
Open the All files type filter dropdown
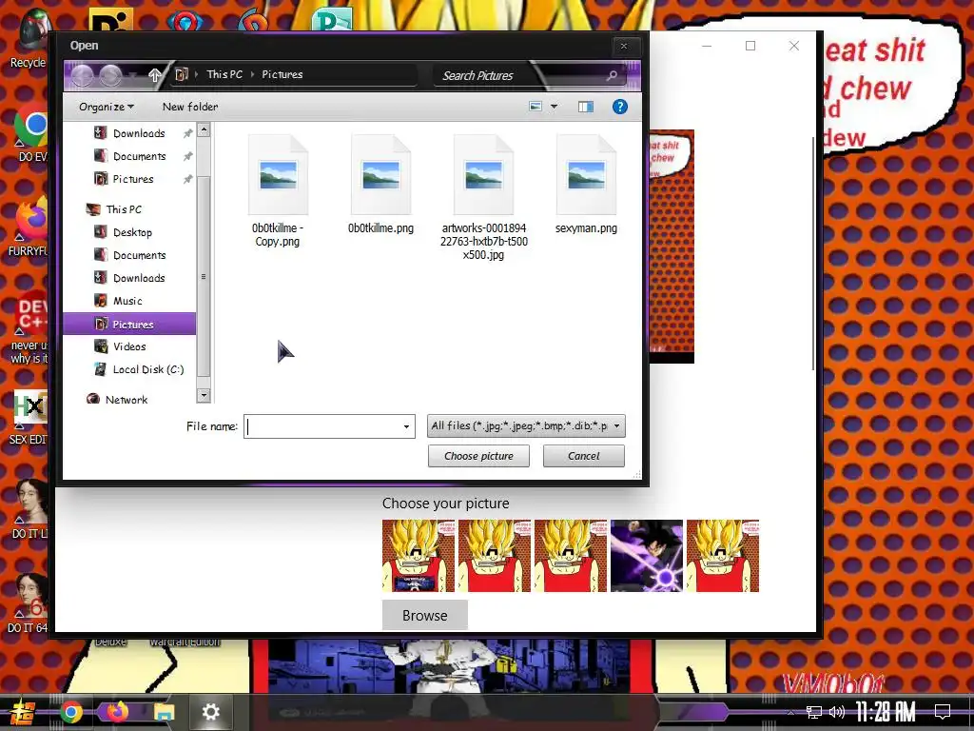coord(526,426)
